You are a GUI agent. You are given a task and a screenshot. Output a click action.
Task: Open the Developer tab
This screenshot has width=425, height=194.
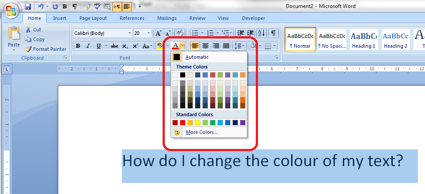pos(254,18)
